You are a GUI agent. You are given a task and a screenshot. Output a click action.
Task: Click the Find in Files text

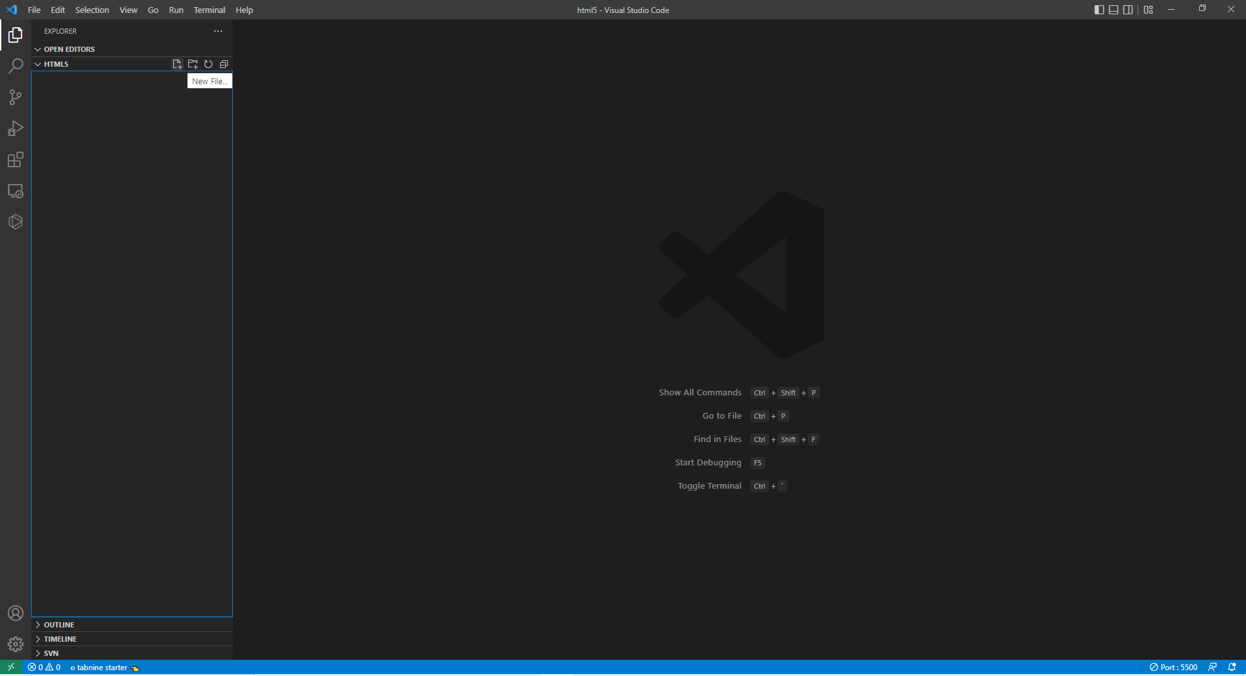(x=717, y=439)
